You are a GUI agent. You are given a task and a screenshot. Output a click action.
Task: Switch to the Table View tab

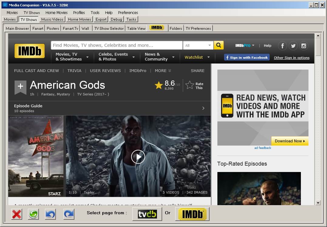tap(136, 28)
